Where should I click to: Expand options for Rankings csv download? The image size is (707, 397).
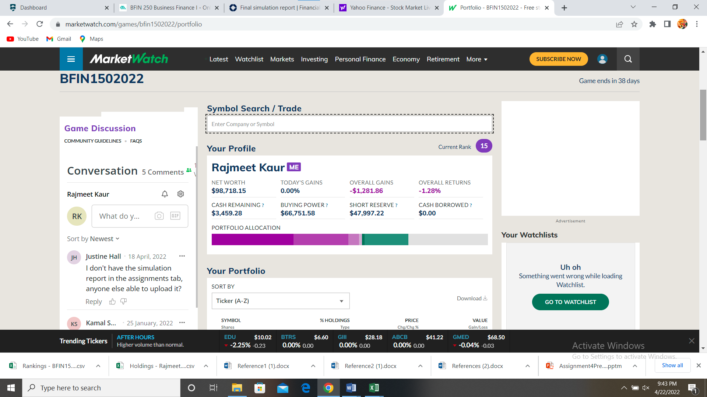click(98, 366)
